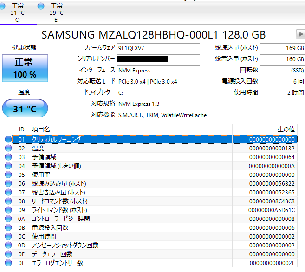Click status icon for row 01 クリティカルワーニング
The width and height of the screenshot is (305, 272).
[x=8, y=139]
